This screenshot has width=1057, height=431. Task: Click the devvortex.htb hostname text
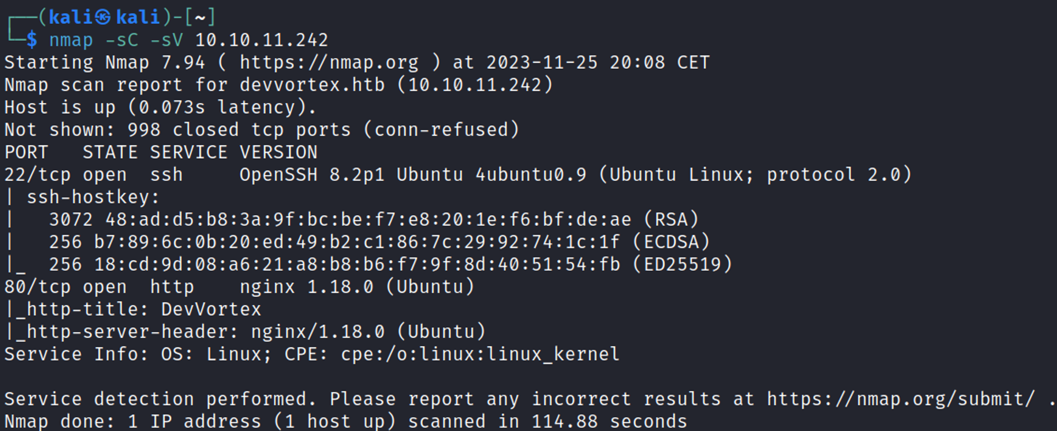tap(312, 85)
